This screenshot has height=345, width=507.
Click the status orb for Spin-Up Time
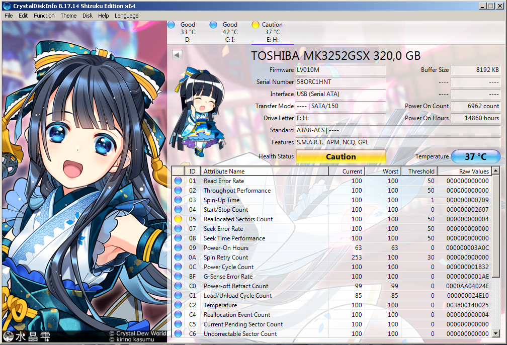(x=178, y=200)
